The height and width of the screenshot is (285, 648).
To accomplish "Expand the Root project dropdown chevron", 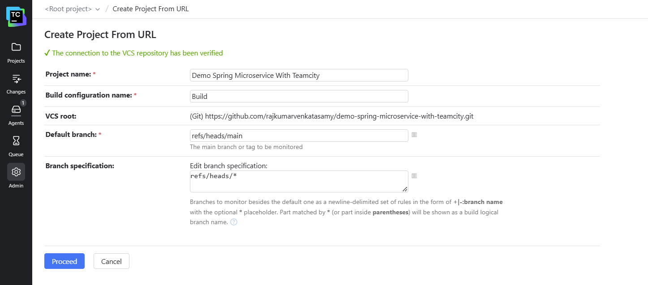I will (x=98, y=9).
